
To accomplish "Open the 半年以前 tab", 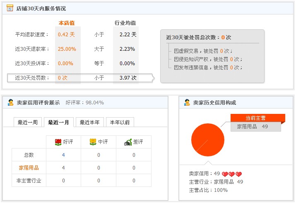I will 120,123.
